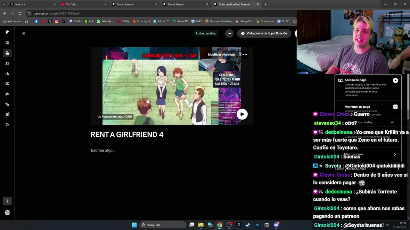Viewport: 410px width, 230px height.
Task: Open the three-dot menu on video thumbnail
Action: pyautogui.click(x=245, y=55)
